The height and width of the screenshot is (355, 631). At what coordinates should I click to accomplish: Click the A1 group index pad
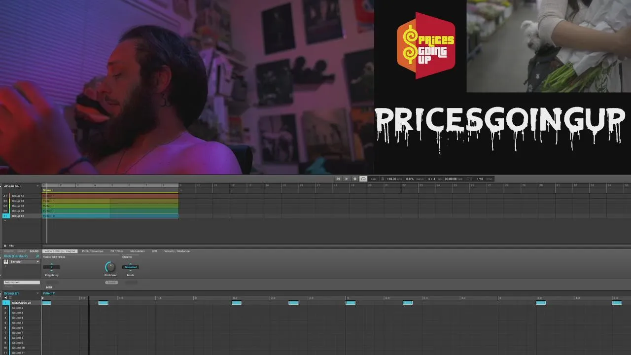pos(5,196)
